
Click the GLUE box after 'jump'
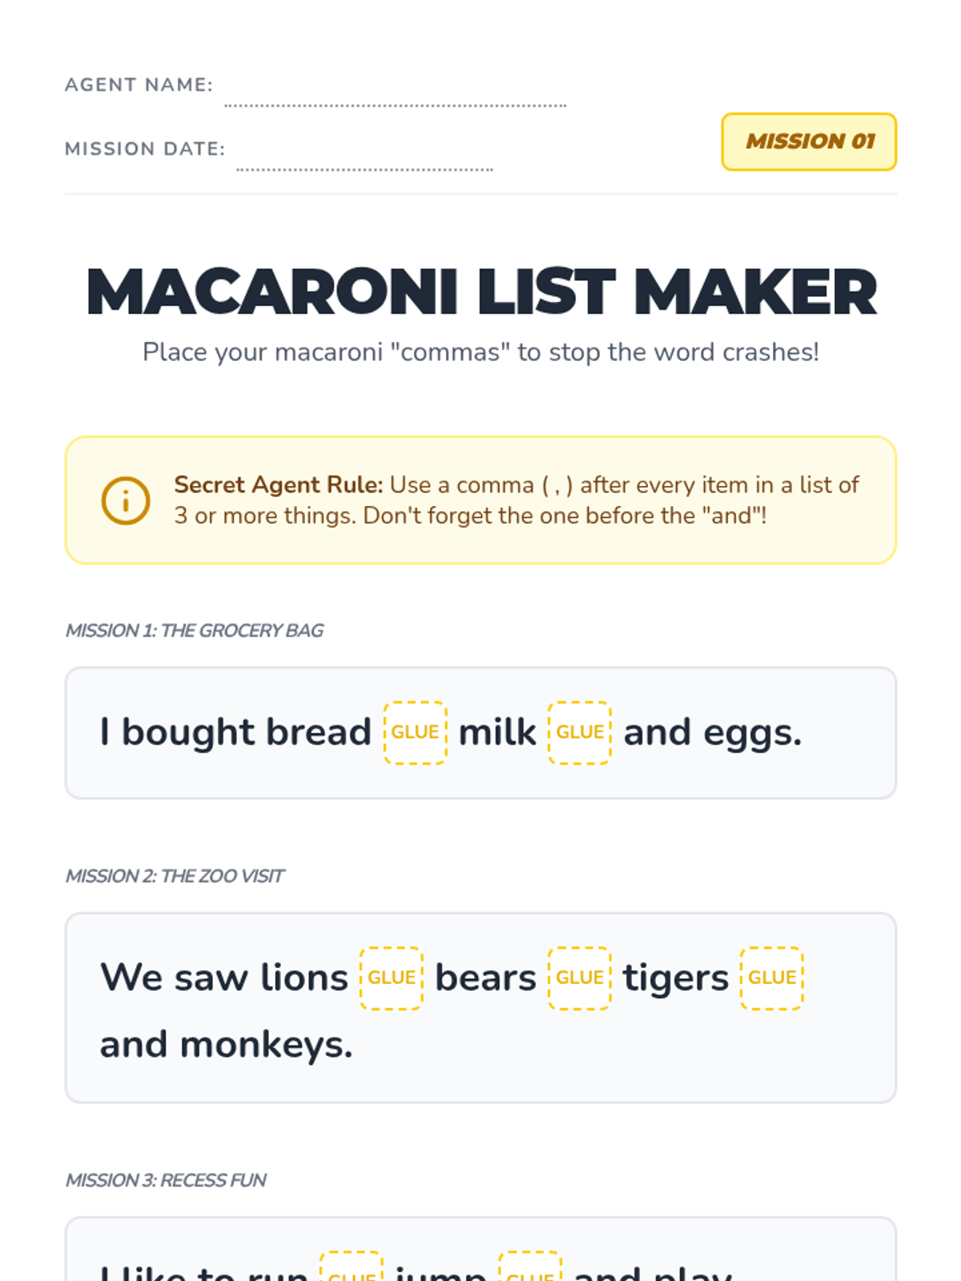[530, 1267]
